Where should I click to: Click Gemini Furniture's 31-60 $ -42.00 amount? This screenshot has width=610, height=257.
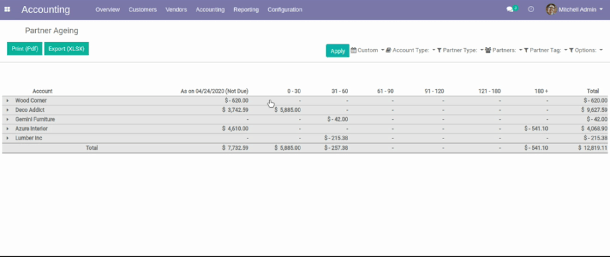coord(337,119)
